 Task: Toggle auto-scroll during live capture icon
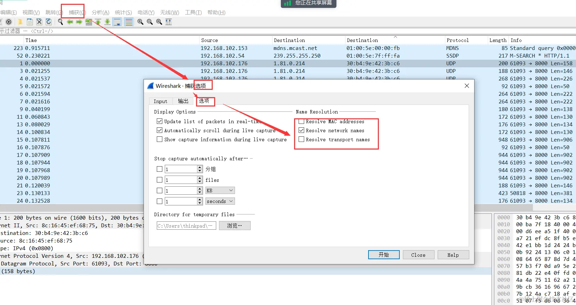117,22
